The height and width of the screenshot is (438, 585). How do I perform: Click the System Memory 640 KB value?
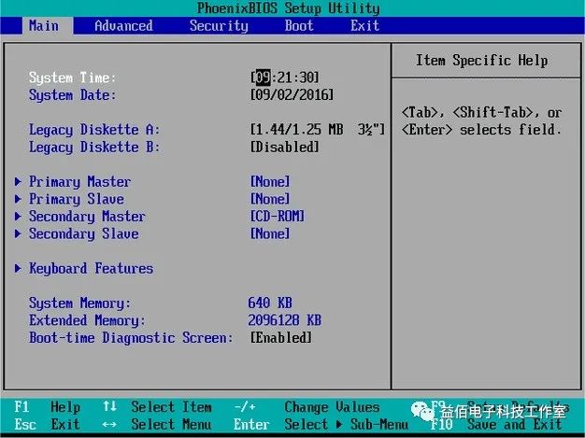click(x=270, y=303)
